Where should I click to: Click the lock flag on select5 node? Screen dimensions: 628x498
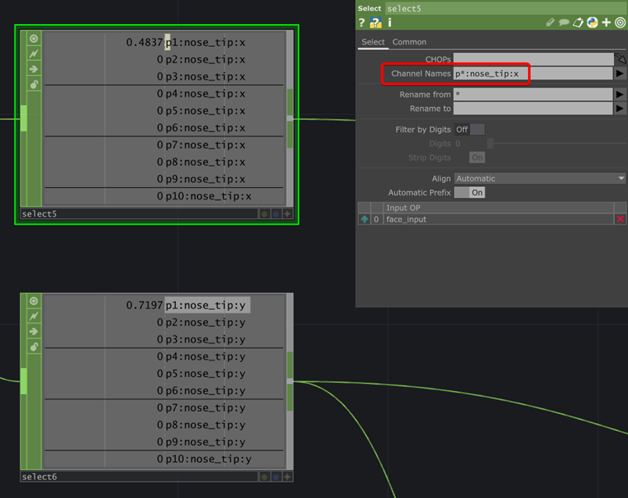click(x=34, y=84)
